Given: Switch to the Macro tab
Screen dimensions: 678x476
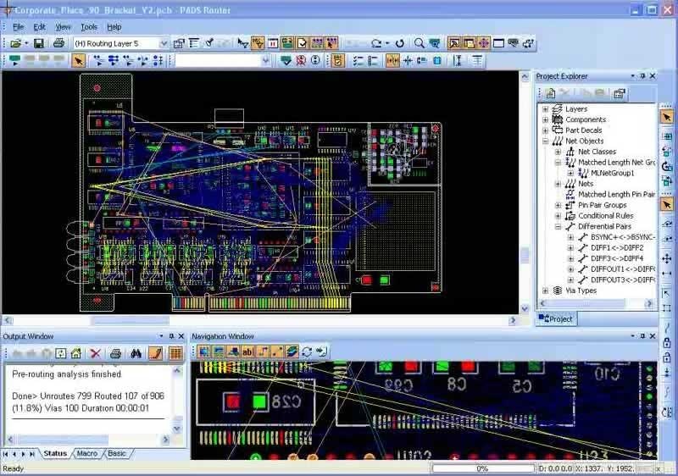Looking at the screenshot, I should coord(87,453).
